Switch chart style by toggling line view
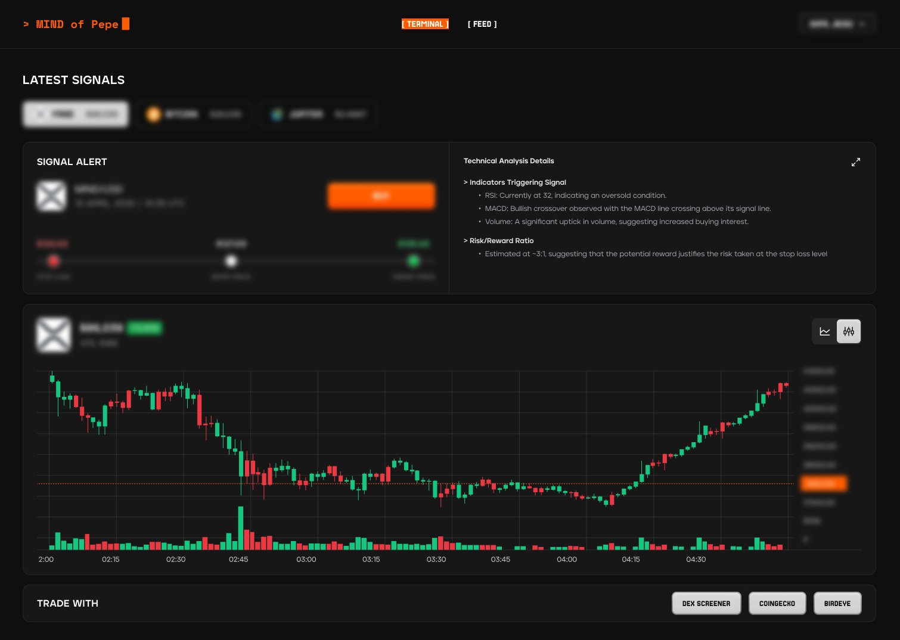The image size is (900, 640). 824,331
